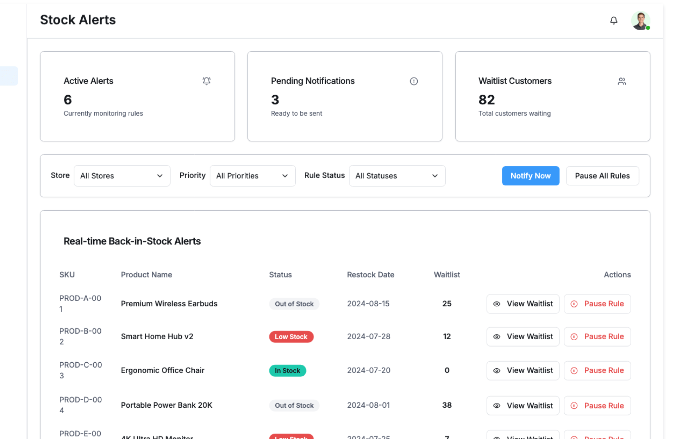Viewport: 676px width, 439px height.
Task: Click the eye icon for Premium Wireless Earbuds
Action: [496, 304]
